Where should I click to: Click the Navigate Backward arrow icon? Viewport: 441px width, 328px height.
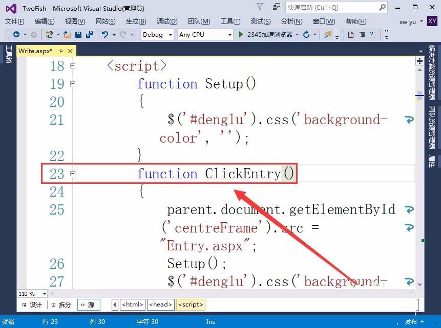pos(16,35)
